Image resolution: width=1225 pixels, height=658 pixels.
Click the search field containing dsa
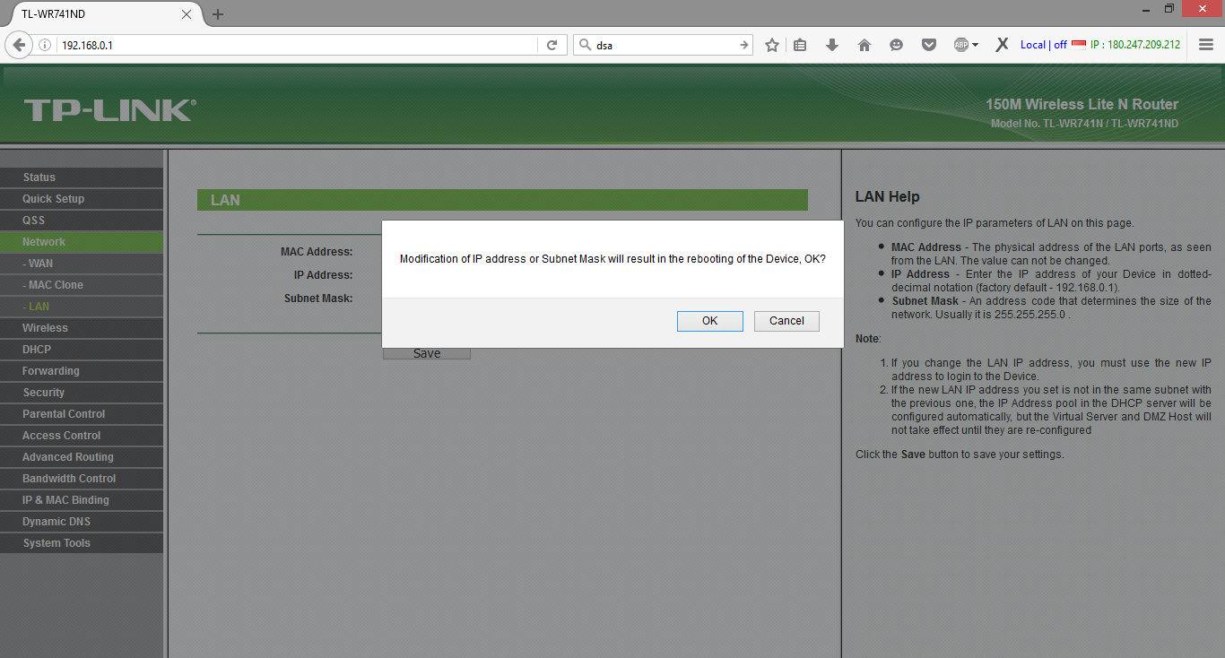(x=664, y=45)
